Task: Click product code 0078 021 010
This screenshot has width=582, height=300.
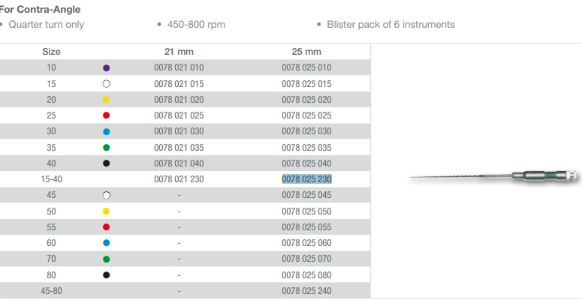Action: [x=179, y=67]
